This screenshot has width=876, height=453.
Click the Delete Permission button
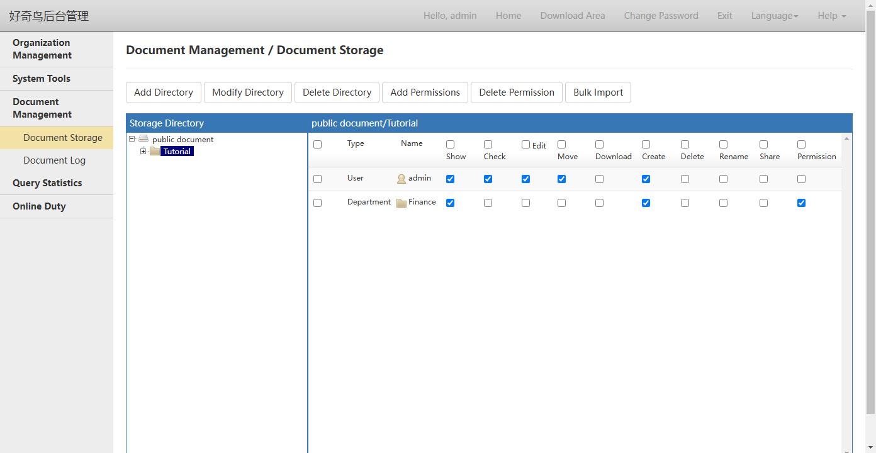[516, 92]
